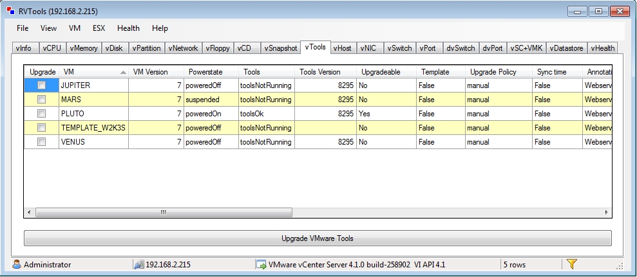Switch to the vNIC tab
Viewport: 637px width, 277px height.
[x=370, y=48]
